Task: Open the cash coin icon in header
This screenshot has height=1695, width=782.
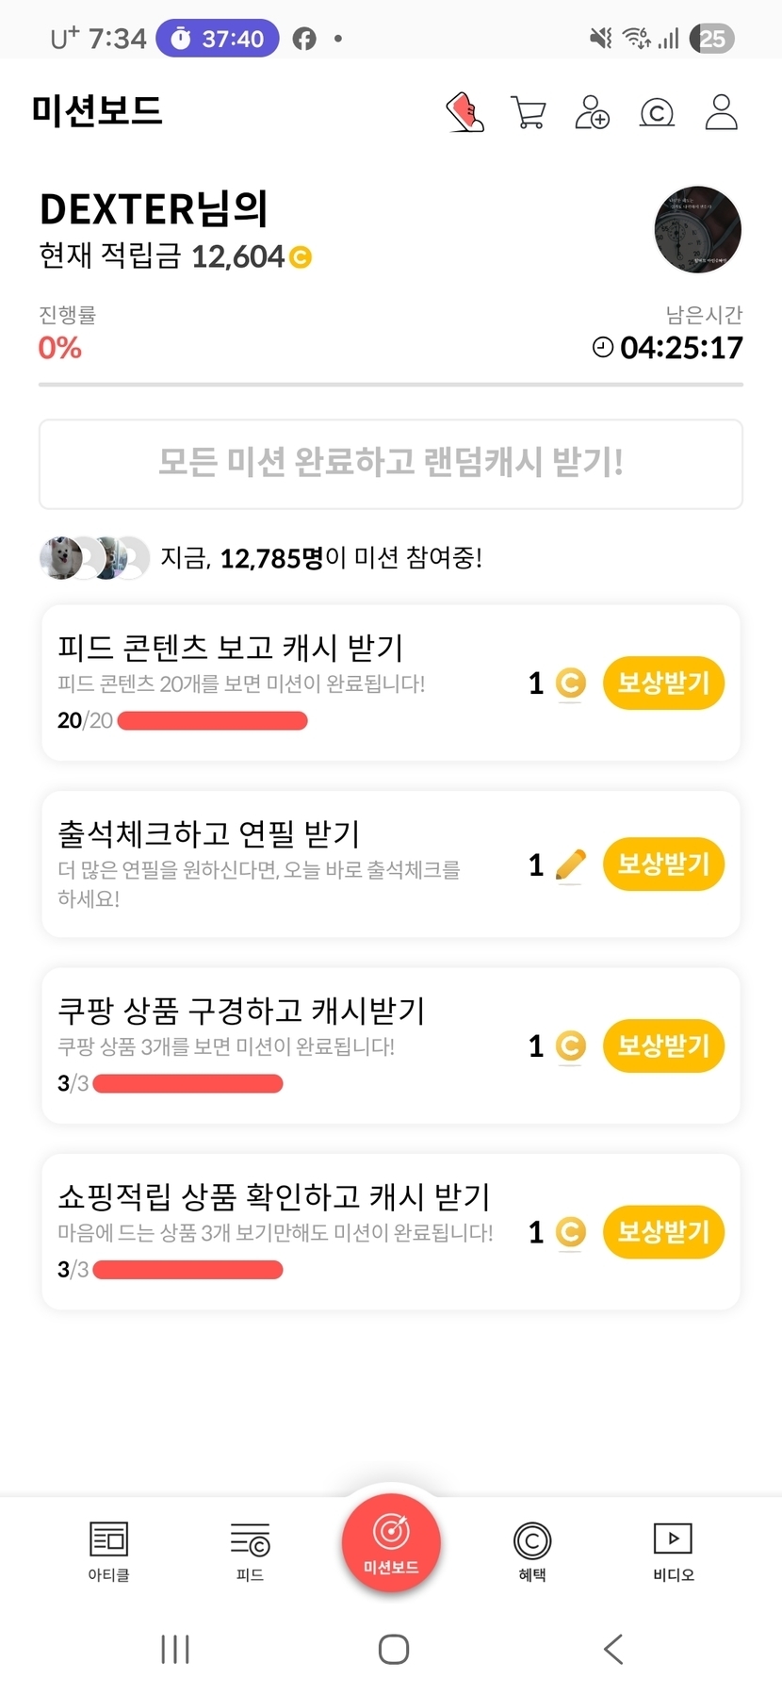Action: 657,113
